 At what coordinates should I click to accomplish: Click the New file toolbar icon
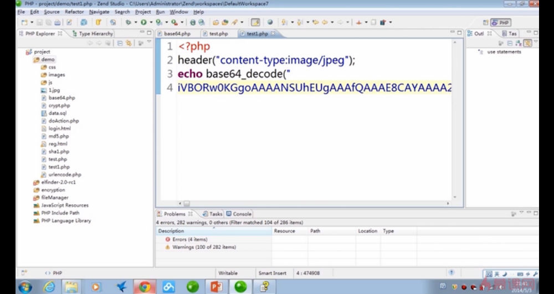coord(24,22)
